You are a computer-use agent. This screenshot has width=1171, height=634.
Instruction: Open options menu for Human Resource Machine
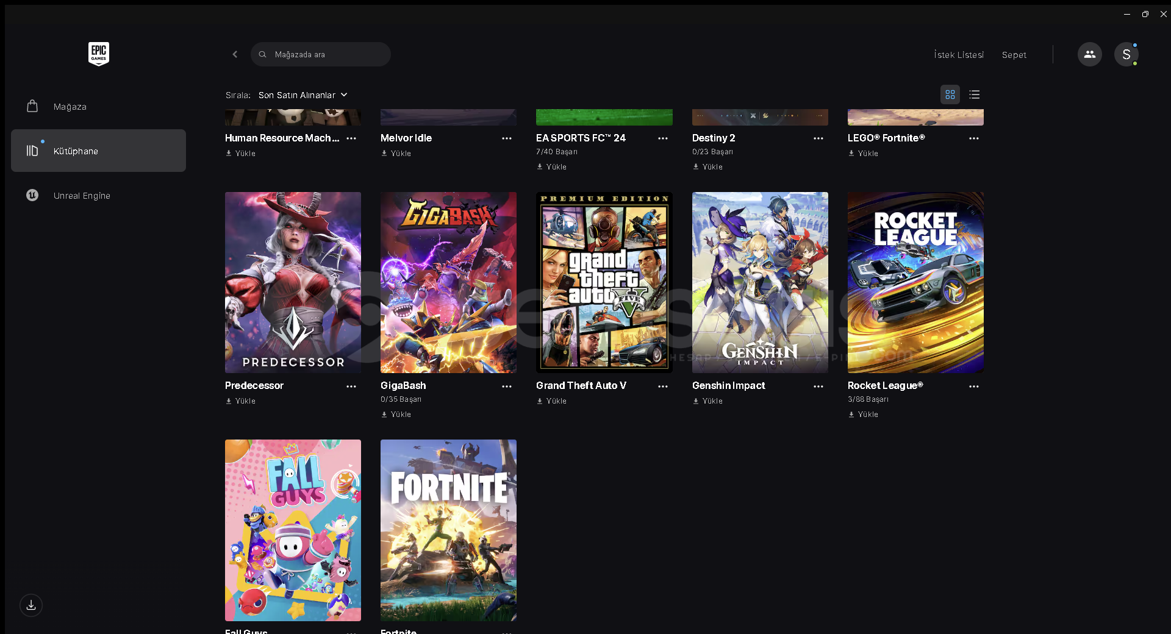(x=351, y=138)
